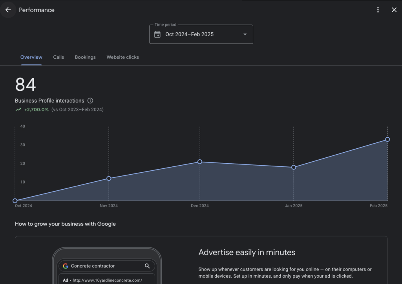
Task: Close the Performance panel
Action: click(394, 10)
